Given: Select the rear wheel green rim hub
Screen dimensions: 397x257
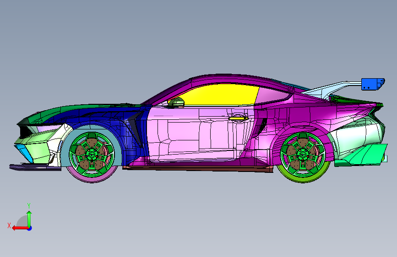Looking at the screenshot, I should point(303,155).
